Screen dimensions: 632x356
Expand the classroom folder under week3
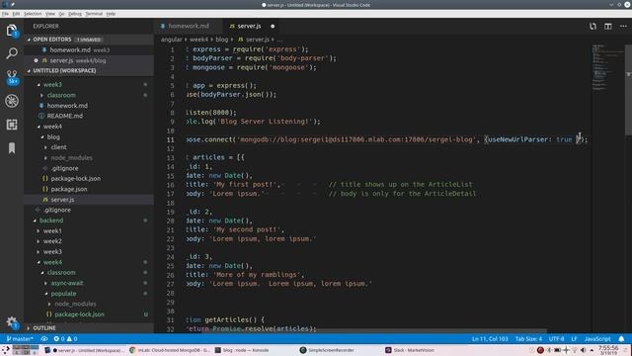[61, 95]
